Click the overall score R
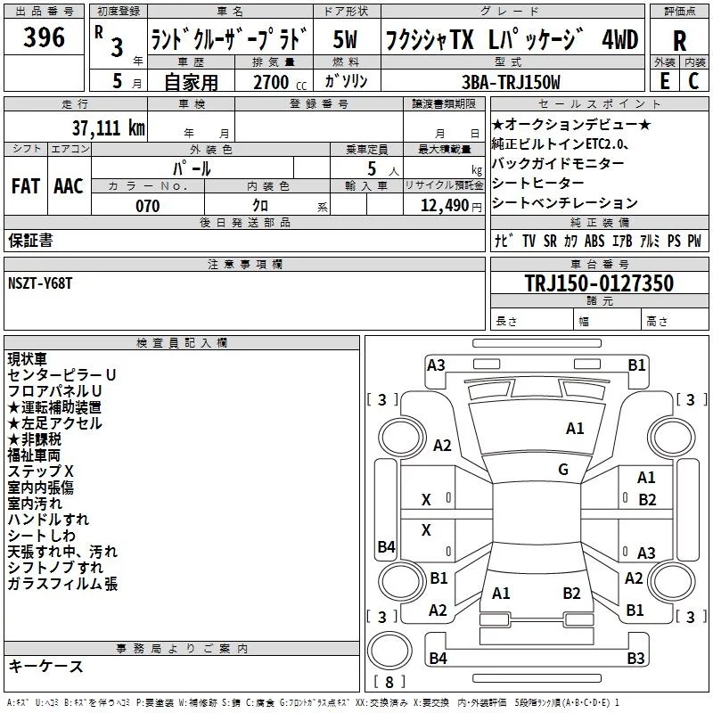 (x=680, y=41)
